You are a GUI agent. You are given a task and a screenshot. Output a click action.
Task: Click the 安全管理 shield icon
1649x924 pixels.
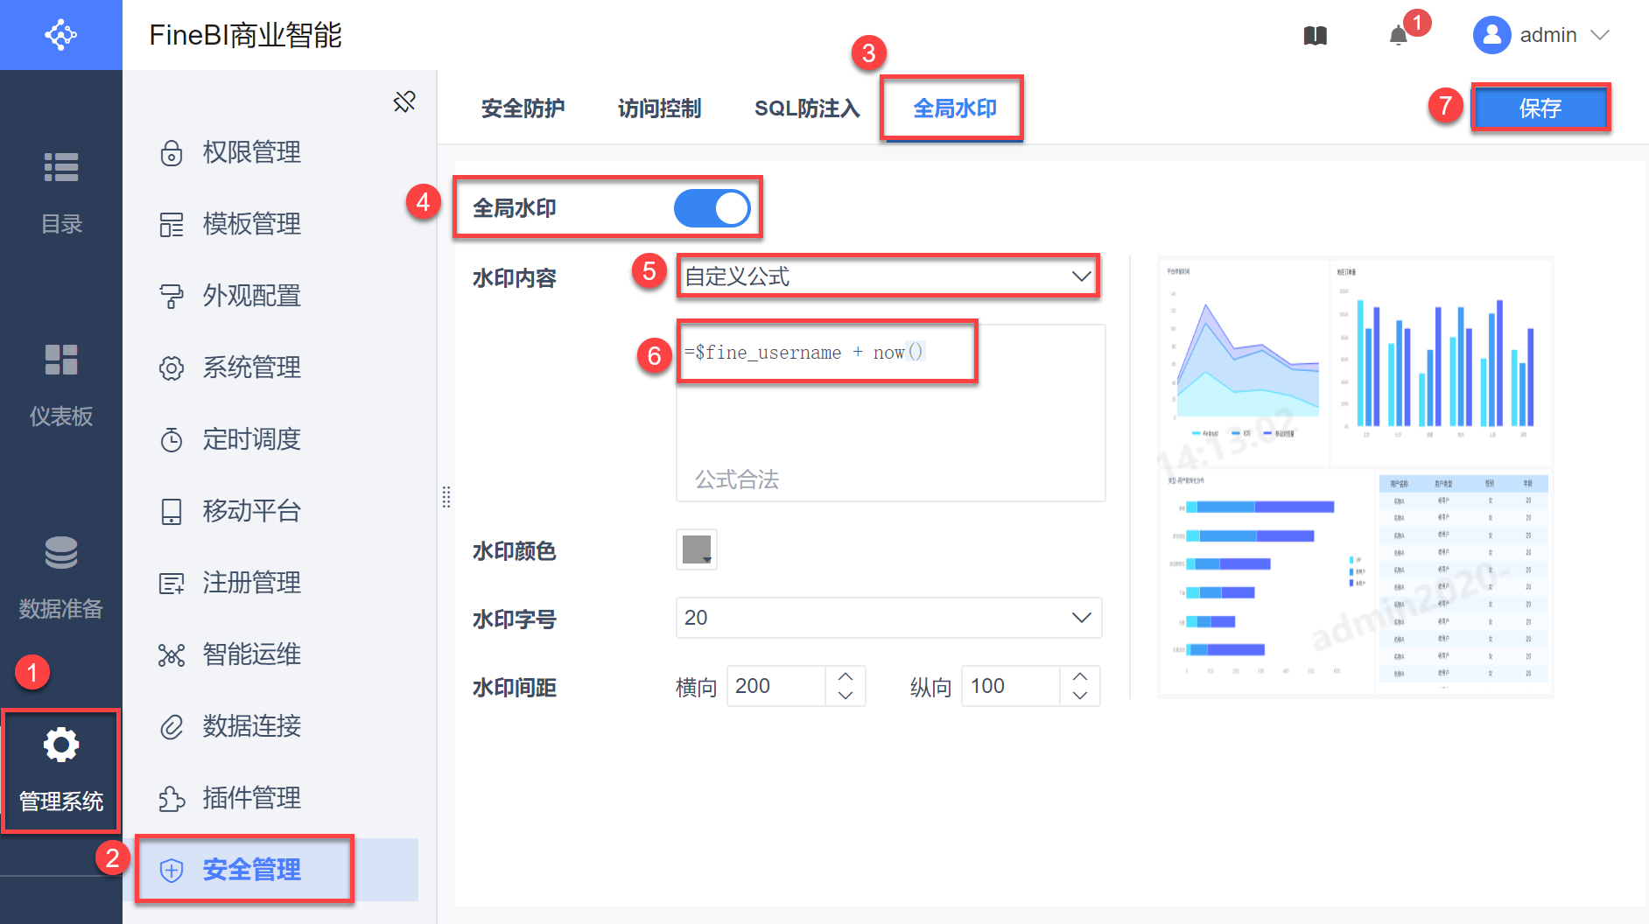coord(172,871)
